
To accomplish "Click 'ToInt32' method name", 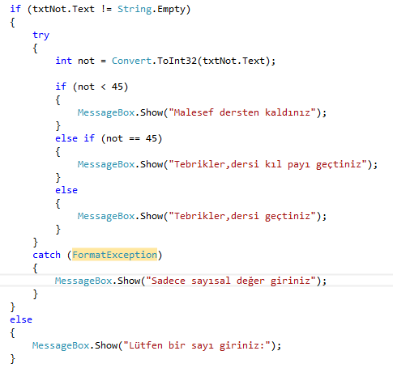I will [x=177, y=61].
